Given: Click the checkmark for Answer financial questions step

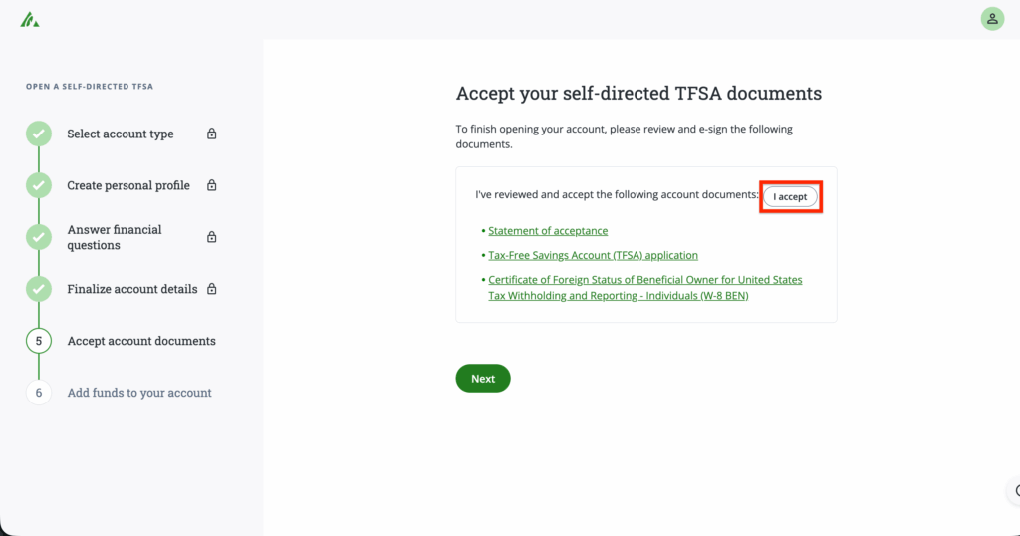Looking at the screenshot, I should point(39,237).
